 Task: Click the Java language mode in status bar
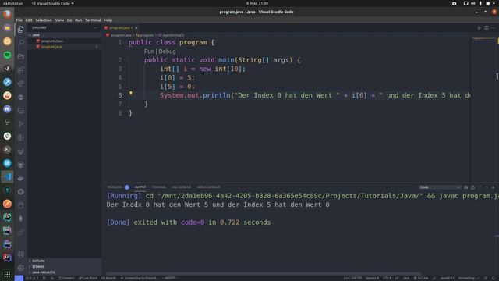(x=406, y=278)
